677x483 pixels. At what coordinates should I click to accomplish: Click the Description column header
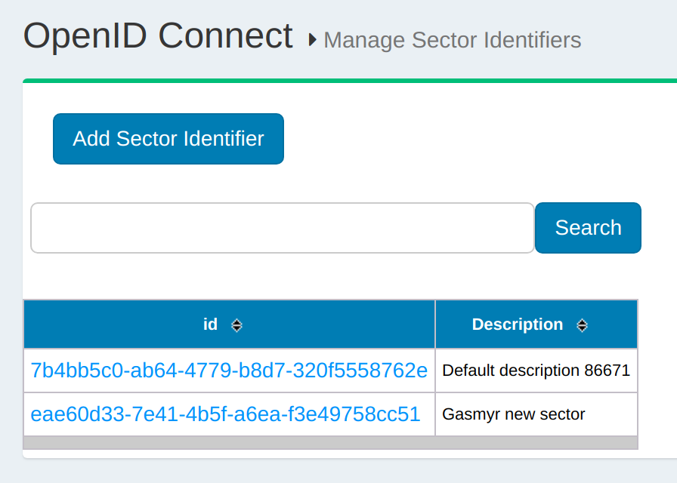point(518,324)
